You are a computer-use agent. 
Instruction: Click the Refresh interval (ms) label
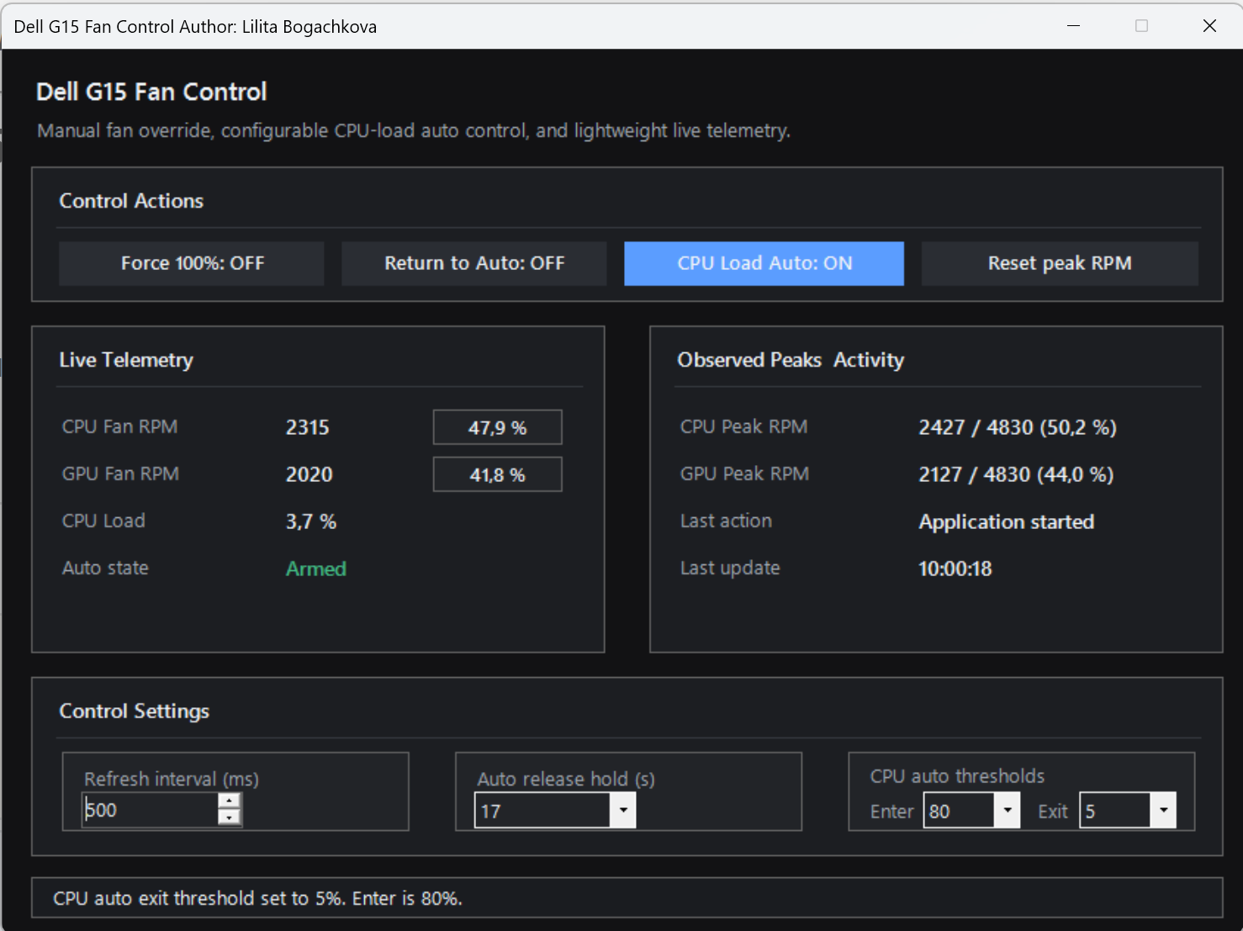[x=172, y=779]
